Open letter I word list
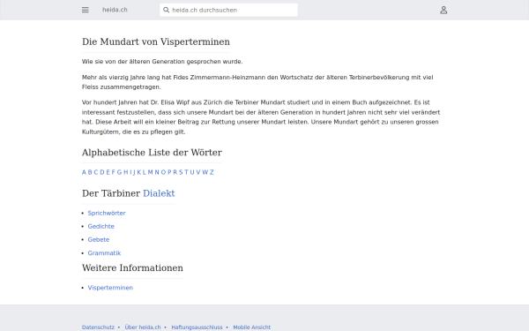 (x=130, y=172)
